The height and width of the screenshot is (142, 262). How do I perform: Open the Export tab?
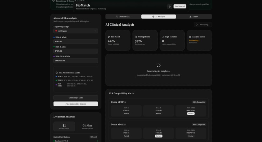coord(194,17)
